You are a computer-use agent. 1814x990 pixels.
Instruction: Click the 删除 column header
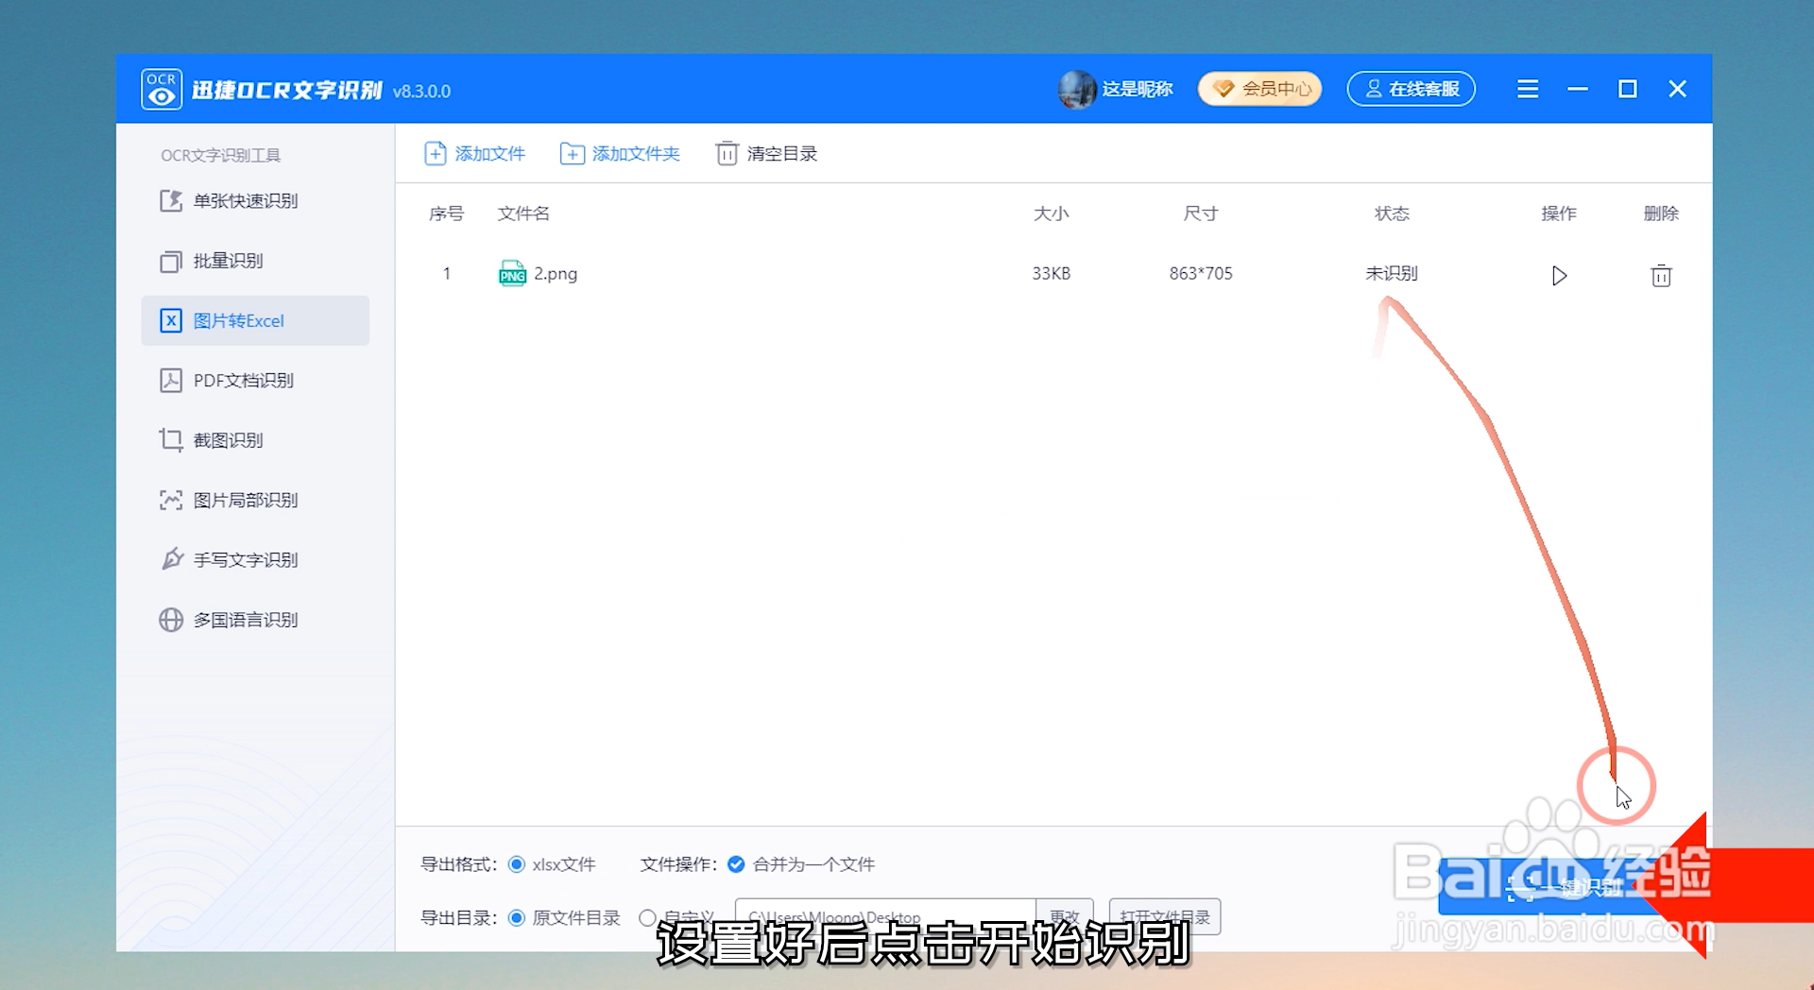click(1661, 213)
